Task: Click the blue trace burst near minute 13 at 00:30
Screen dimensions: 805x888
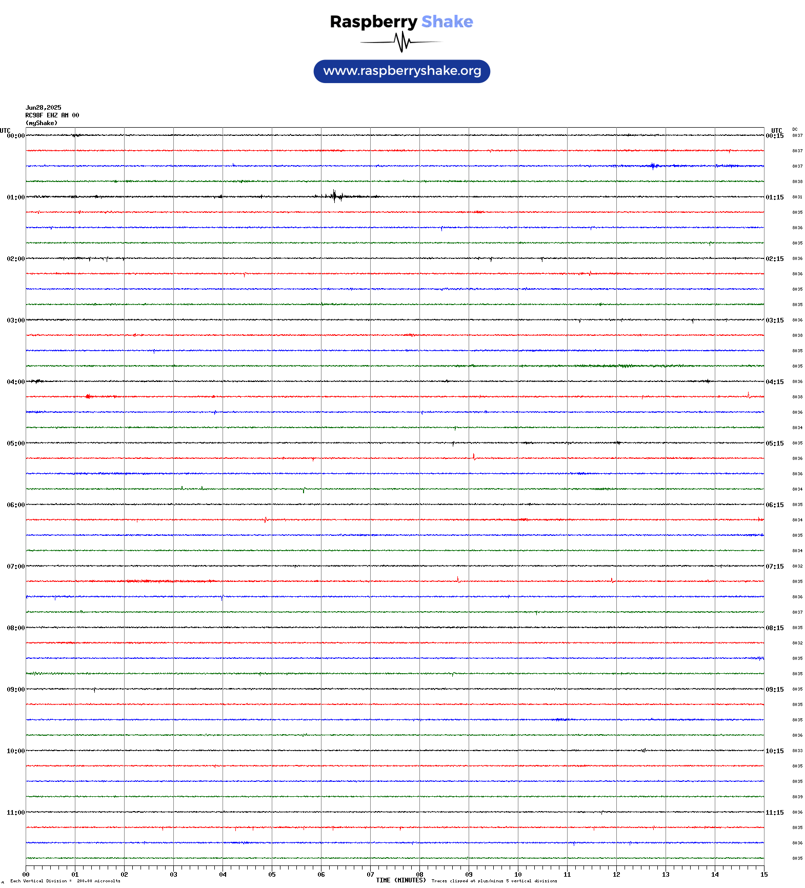Action: 653,166
